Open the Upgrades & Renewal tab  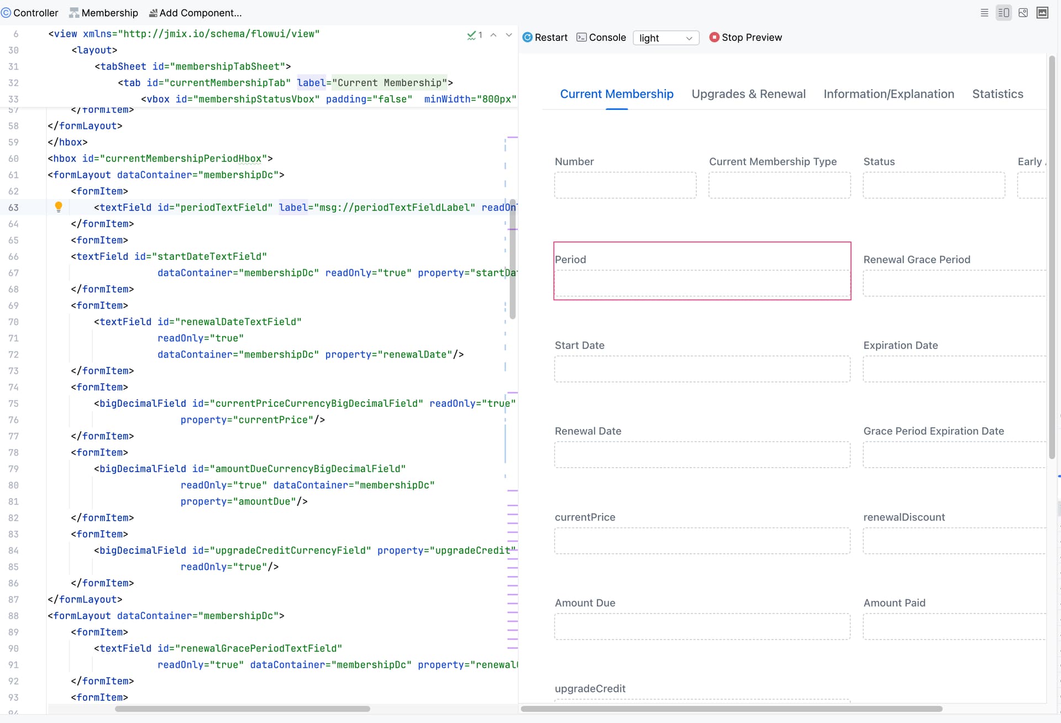pyautogui.click(x=748, y=94)
